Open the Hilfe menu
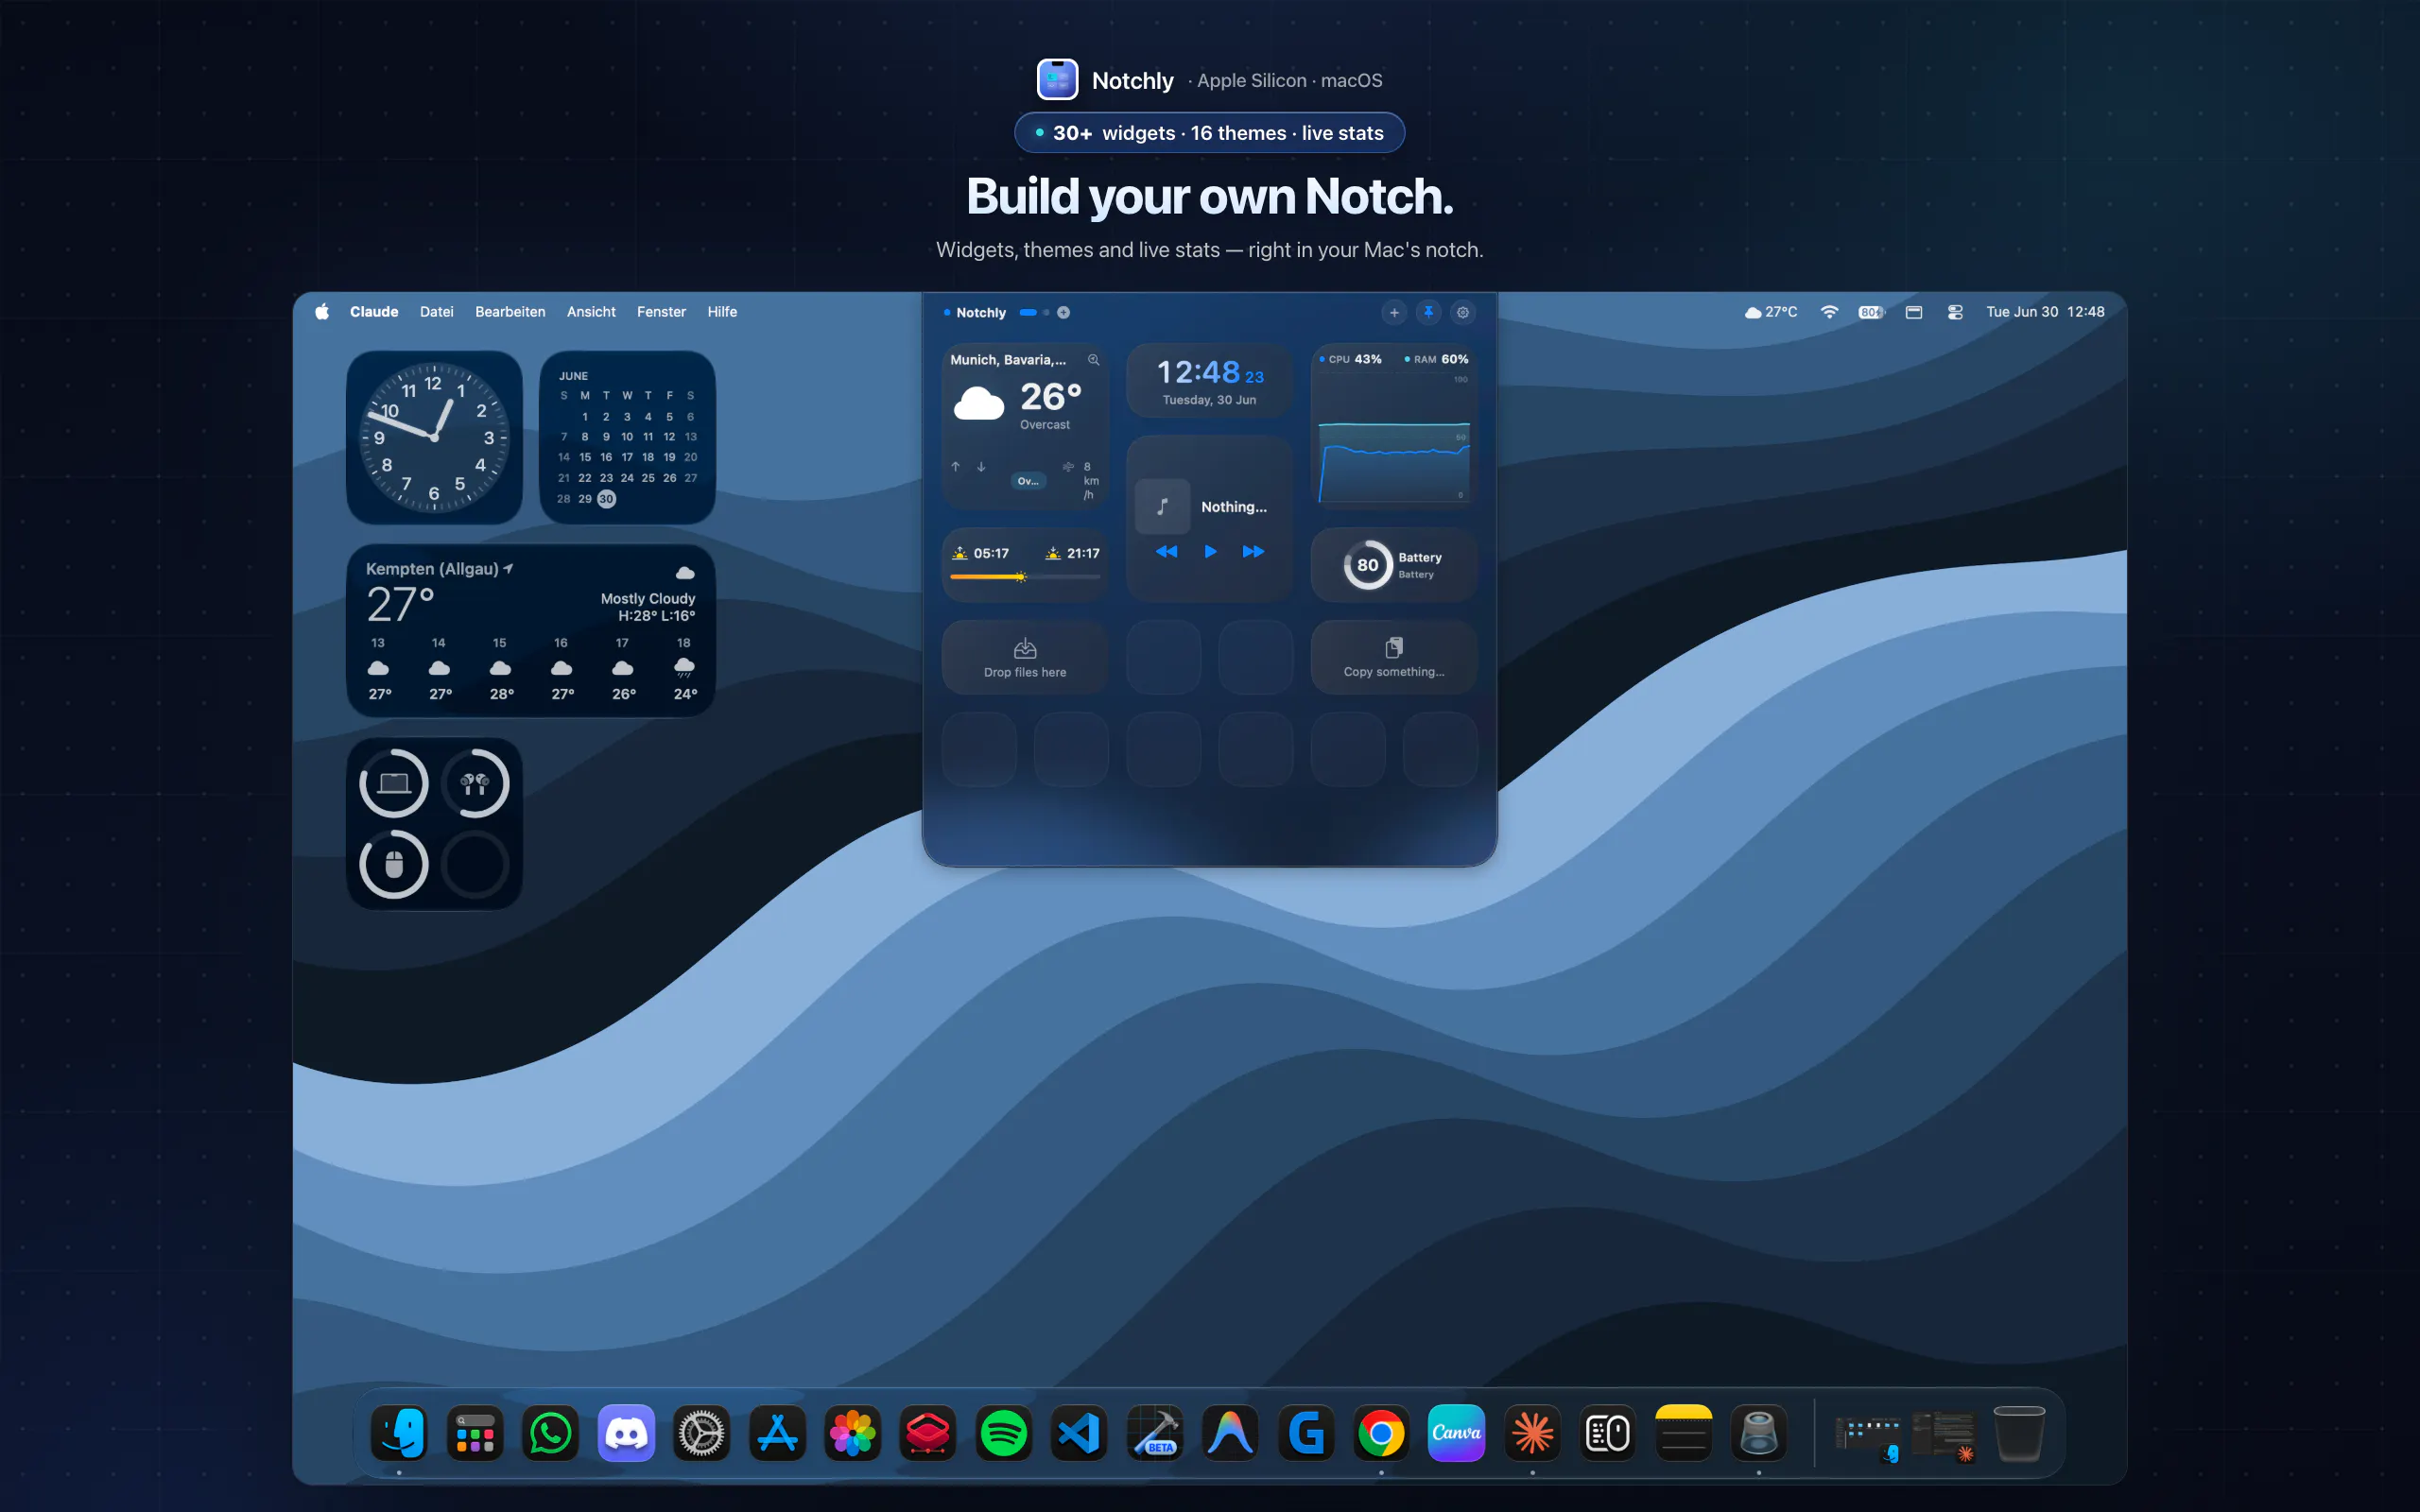Image resolution: width=2420 pixels, height=1512 pixels. (x=722, y=312)
